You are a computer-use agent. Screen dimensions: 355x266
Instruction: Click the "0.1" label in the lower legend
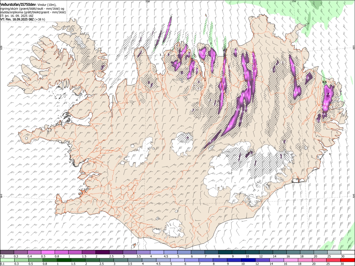coord(2,264)
